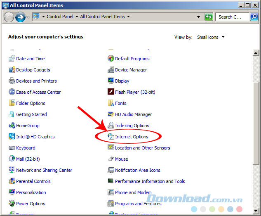The width and height of the screenshot is (261, 216).
Task: Open the arrow before Control Panel breadcrumb
Action: pyautogui.click(x=43, y=17)
